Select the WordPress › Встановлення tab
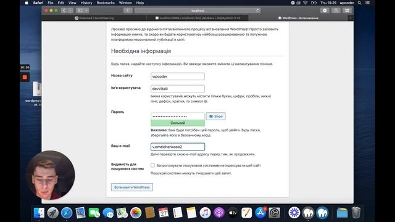Viewport: 395px width, 222px height. coord(298,18)
